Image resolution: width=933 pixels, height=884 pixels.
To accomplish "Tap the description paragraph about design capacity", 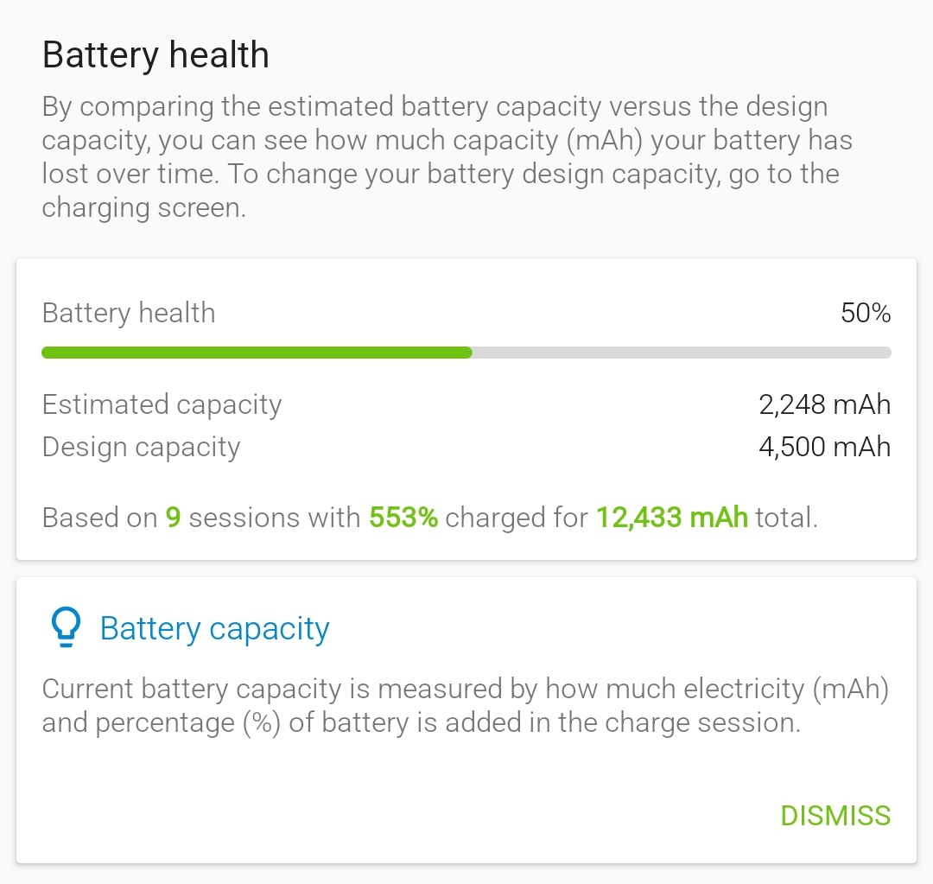I will click(x=447, y=157).
